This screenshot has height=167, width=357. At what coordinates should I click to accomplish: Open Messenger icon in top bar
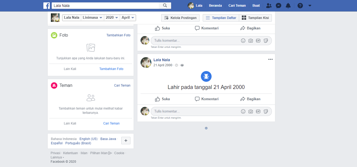pyautogui.click(x=279, y=6)
